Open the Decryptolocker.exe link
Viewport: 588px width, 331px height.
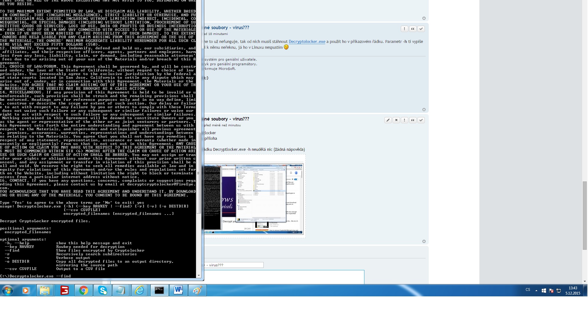(307, 42)
